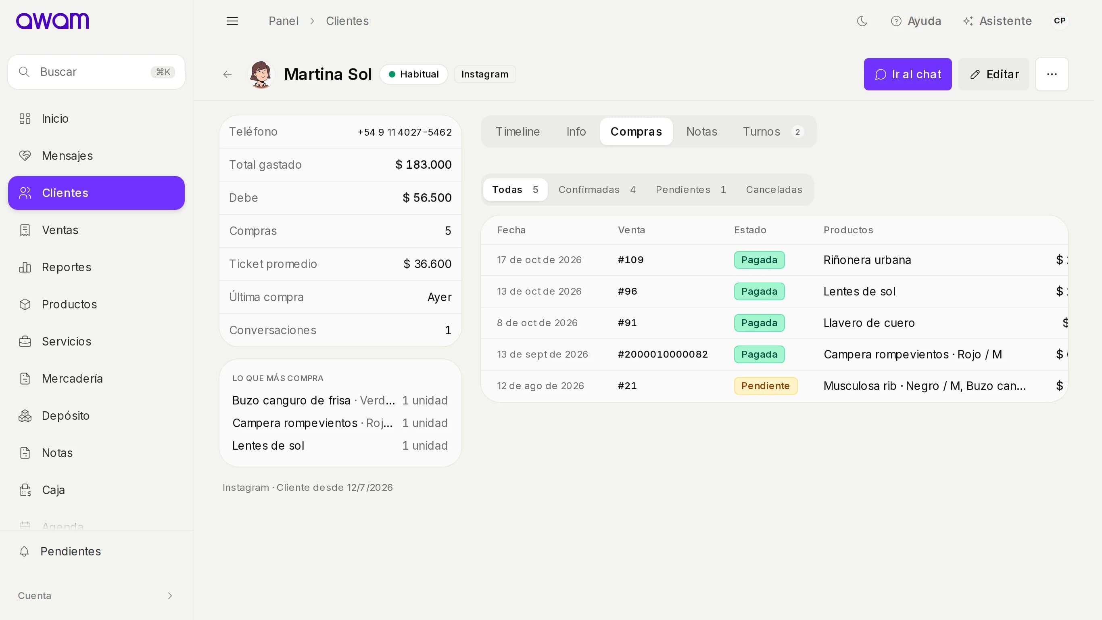
Task: Open Notas in the sidebar
Action: tap(96, 452)
